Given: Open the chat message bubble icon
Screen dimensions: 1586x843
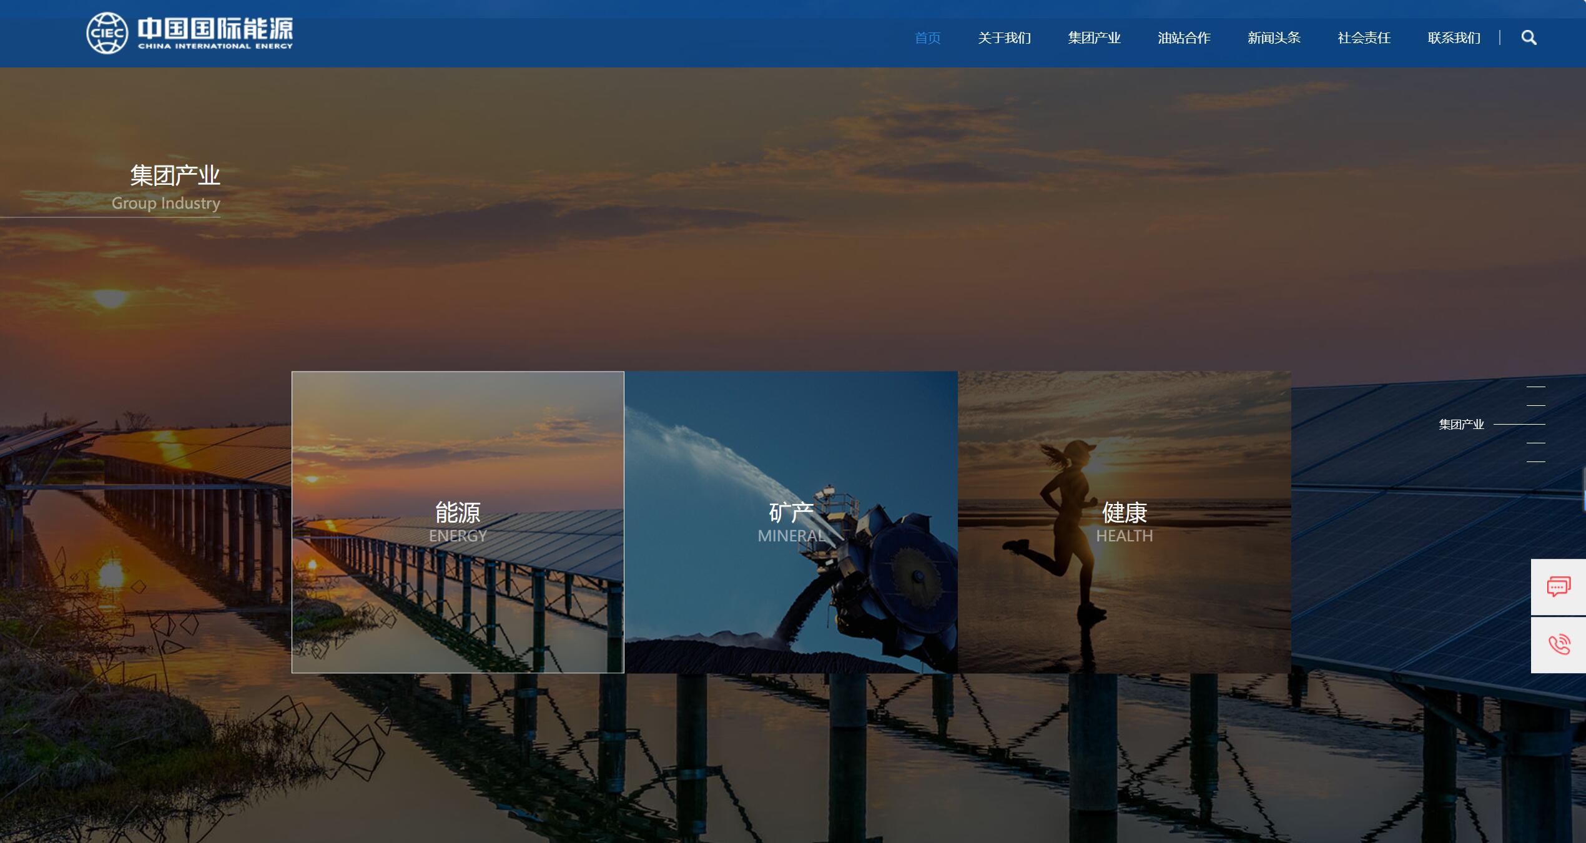Looking at the screenshot, I should click(x=1559, y=587).
